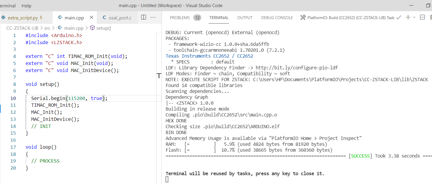Image resolution: width=432 pixels, height=184 pixels.
Task: Click the terminal cursor prompt box
Action: [167, 179]
